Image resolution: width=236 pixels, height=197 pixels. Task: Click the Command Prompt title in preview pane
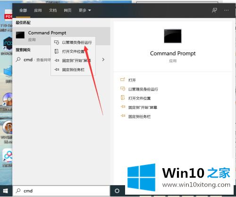pyautogui.click(x=173, y=53)
